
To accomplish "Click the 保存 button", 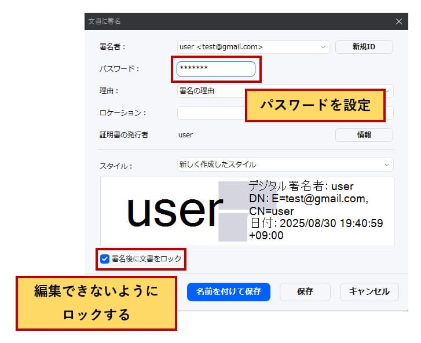I will click(305, 291).
